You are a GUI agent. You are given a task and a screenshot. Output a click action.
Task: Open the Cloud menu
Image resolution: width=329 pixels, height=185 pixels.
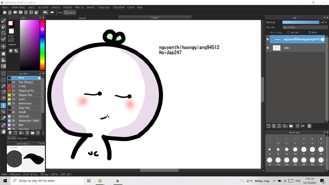(x=131, y=7)
